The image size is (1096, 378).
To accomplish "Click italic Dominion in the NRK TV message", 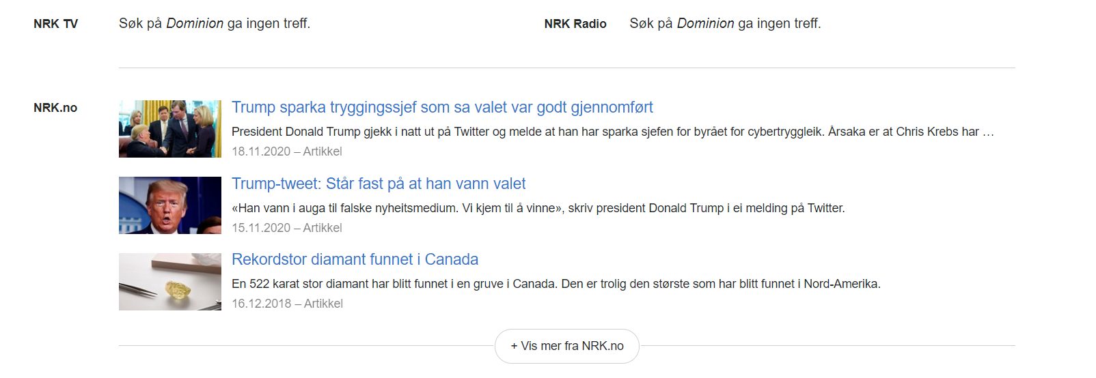I will (195, 24).
